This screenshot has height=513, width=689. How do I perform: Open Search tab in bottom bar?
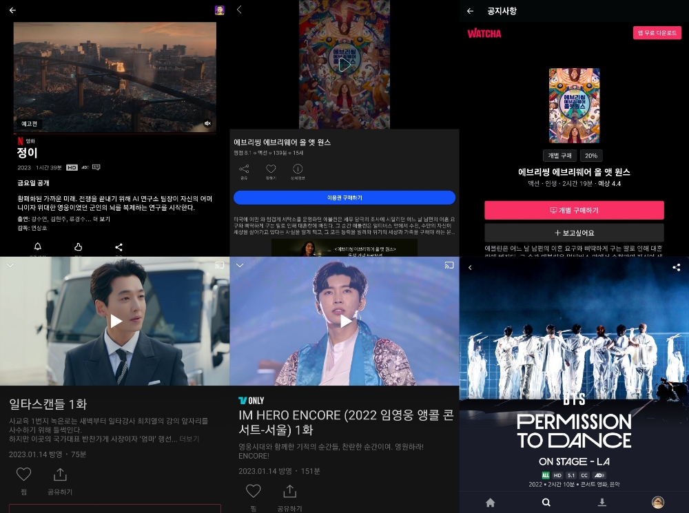(x=546, y=503)
